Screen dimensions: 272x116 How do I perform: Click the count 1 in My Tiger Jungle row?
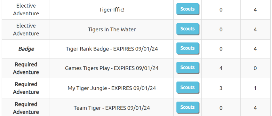[255, 88]
